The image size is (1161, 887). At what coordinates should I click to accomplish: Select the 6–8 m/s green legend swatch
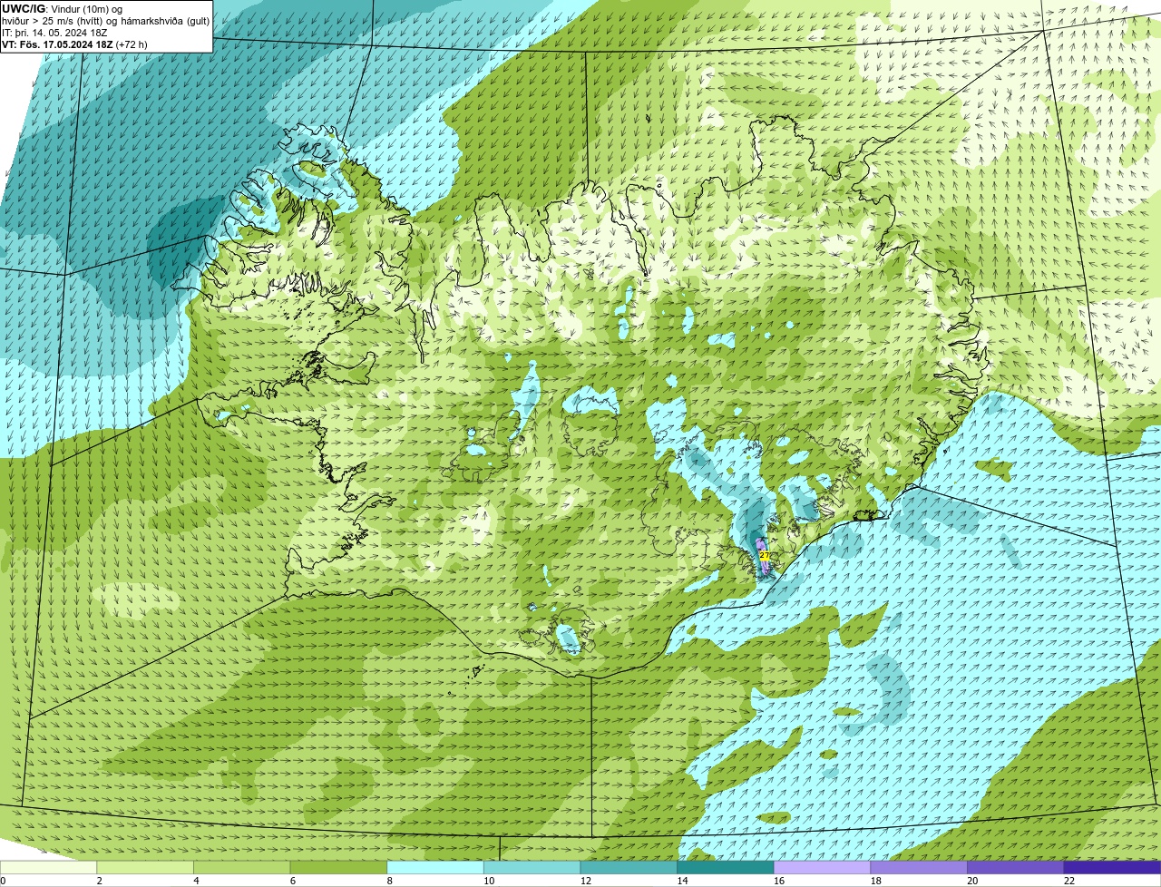pos(338,867)
